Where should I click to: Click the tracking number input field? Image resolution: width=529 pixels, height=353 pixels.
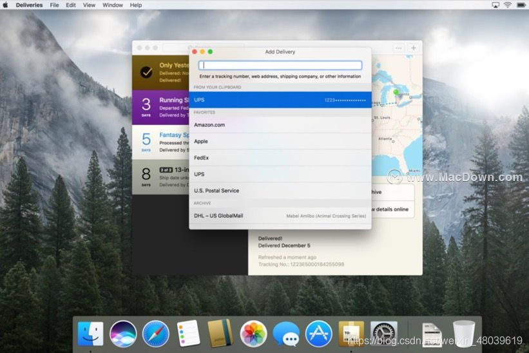point(280,65)
